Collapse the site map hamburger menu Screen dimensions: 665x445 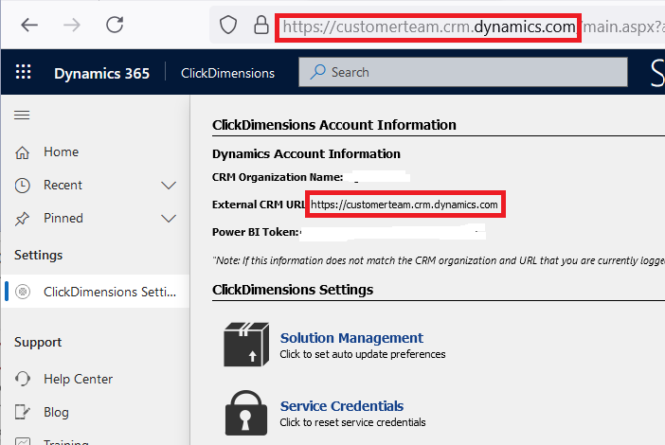[22, 115]
